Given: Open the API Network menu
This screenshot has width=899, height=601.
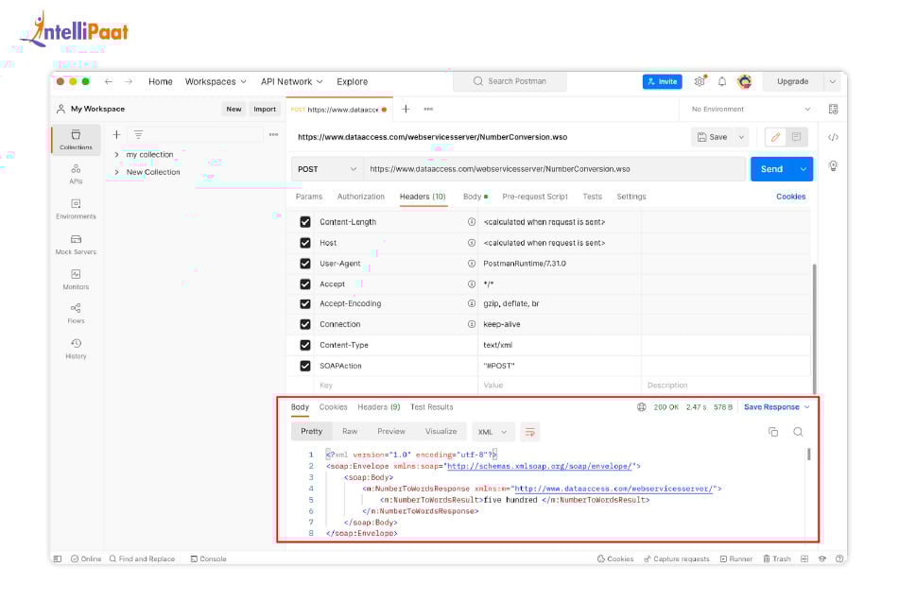Looking at the screenshot, I should click(291, 81).
